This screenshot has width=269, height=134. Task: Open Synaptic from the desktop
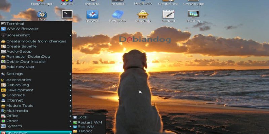pos(92,3)
